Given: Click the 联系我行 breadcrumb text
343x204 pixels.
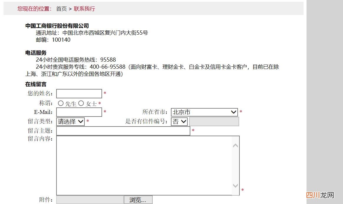Looking at the screenshot, I should pos(84,9).
